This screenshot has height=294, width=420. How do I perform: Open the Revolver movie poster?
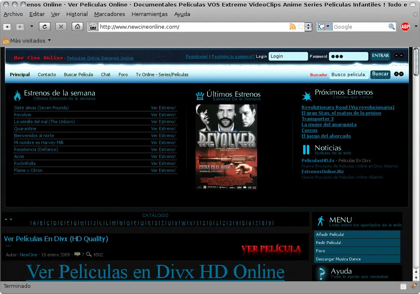click(226, 147)
